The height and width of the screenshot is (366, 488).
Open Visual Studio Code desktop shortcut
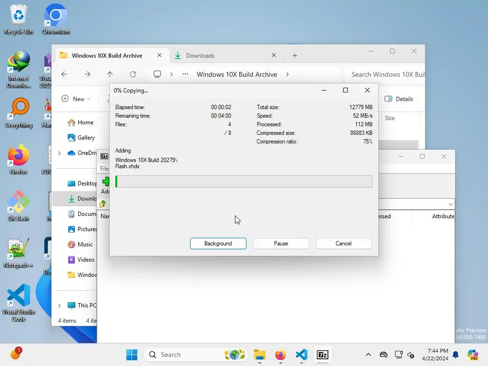coord(19,303)
